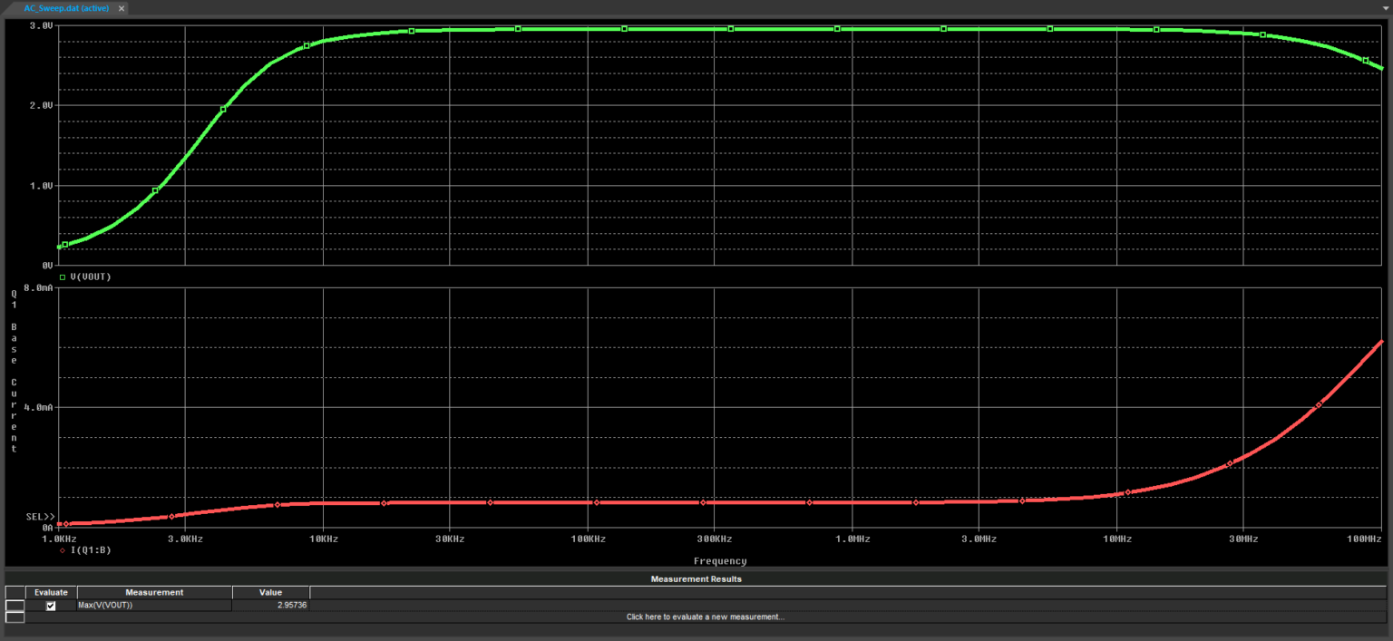Click the Q1 Base Current y-axis title

15,372
